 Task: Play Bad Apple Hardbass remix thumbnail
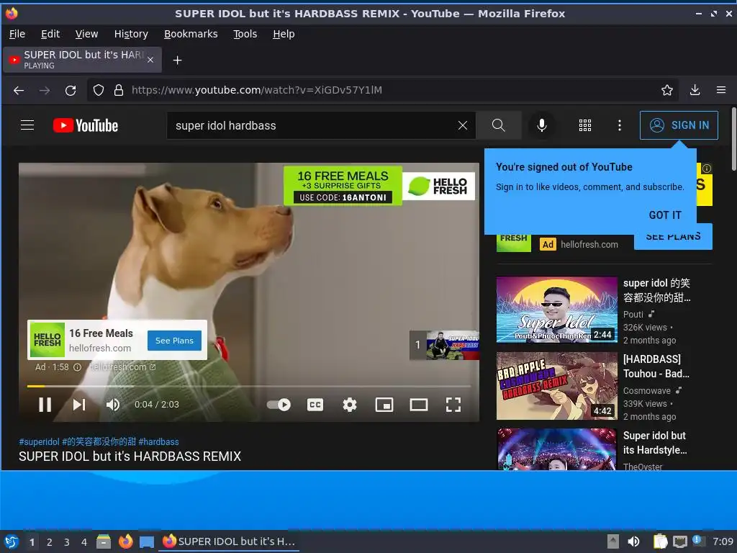[556, 386]
